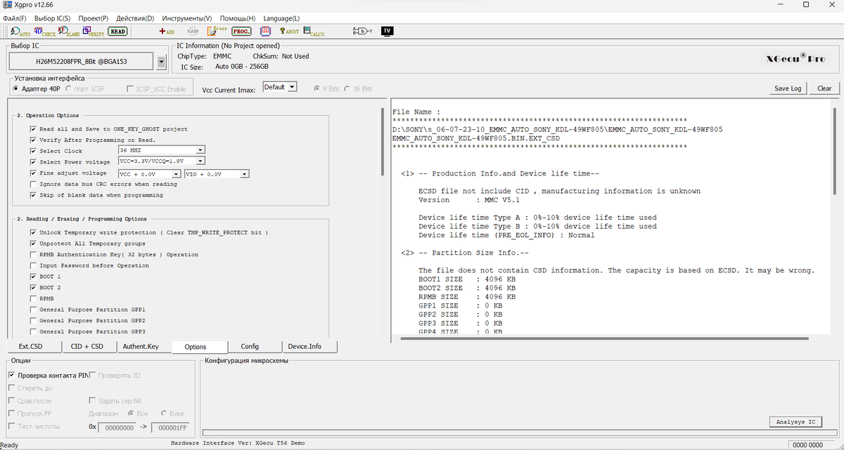Click the READ toolbar button
The image size is (844, 450).
pos(118,31)
